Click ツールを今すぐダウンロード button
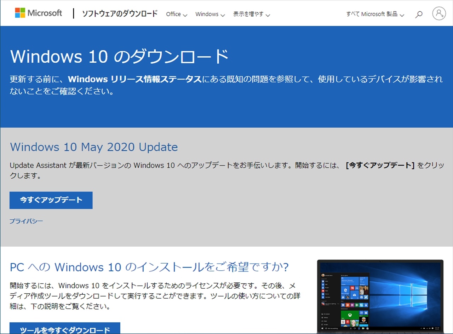 pos(65,328)
